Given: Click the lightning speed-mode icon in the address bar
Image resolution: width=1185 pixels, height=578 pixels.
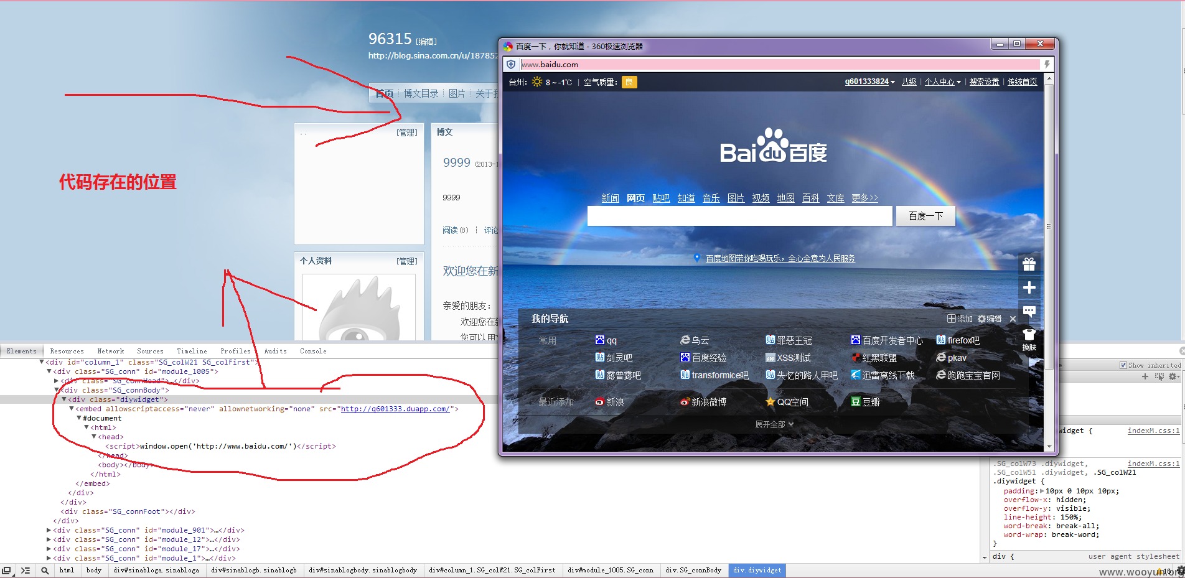Looking at the screenshot, I should click(1047, 64).
